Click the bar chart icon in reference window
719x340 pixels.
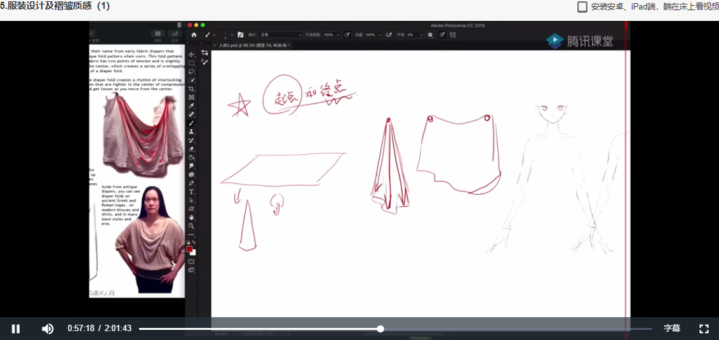click(174, 34)
